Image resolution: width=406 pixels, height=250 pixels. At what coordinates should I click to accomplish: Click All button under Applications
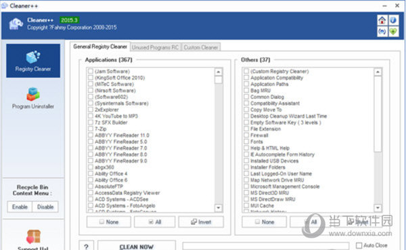tap(154, 222)
